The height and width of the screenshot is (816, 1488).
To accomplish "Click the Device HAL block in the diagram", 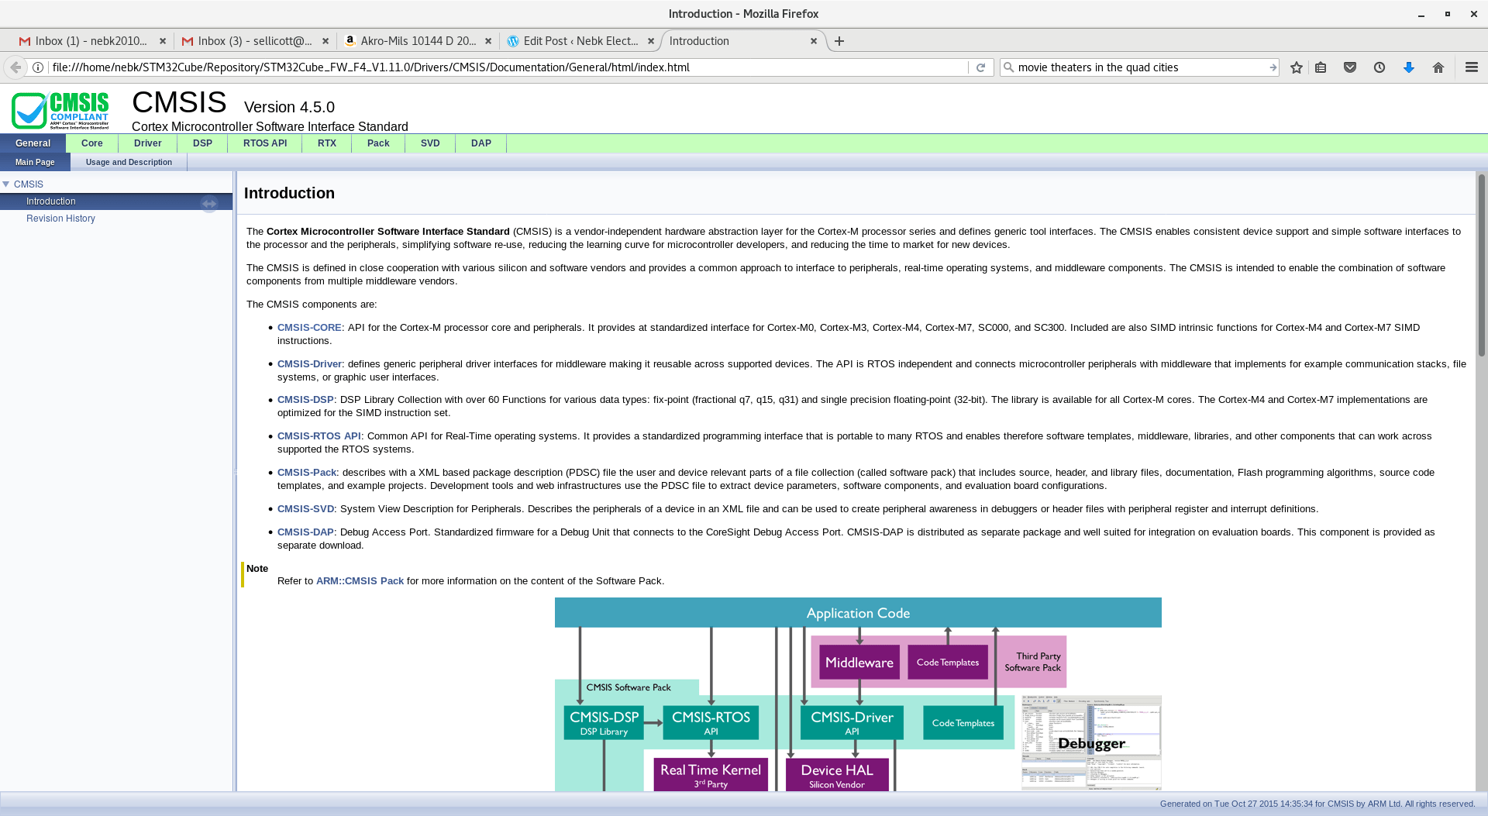I will point(837,775).
